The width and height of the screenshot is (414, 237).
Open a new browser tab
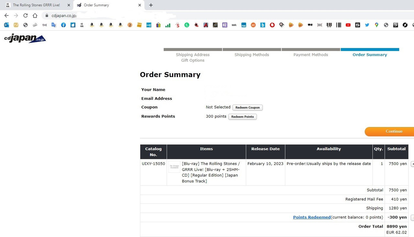point(151,5)
